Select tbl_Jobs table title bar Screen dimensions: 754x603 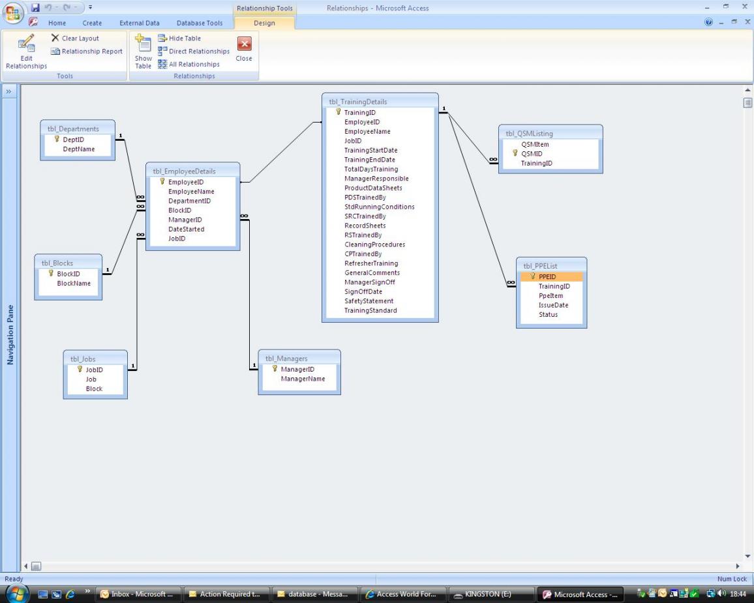95,359
